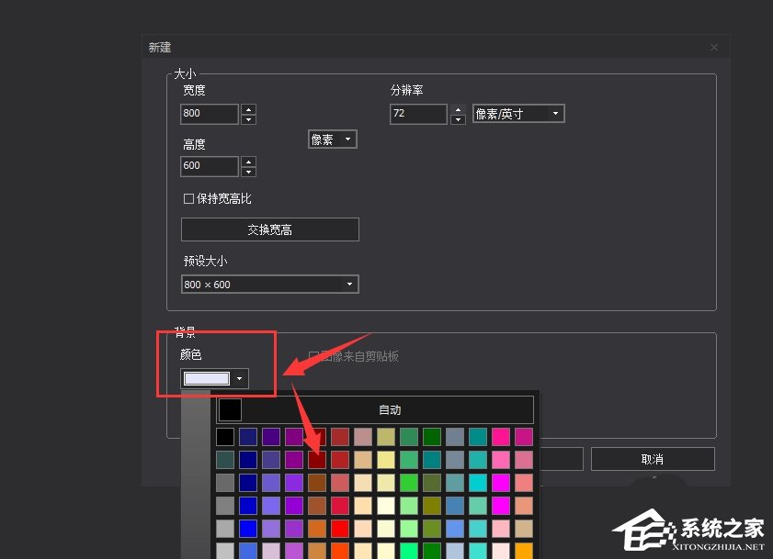Pick the dark green swatch in the top row
Screen dimensions: 773x559
coord(432,437)
